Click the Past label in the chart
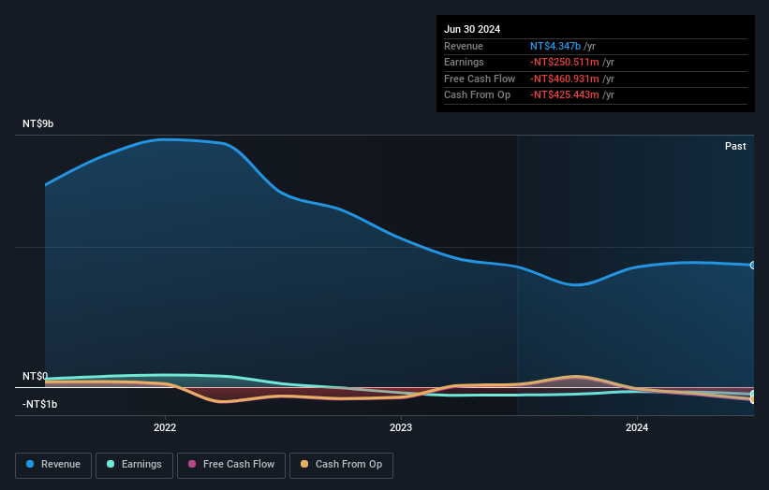This screenshot has width=769, height=490. [735, 146]
